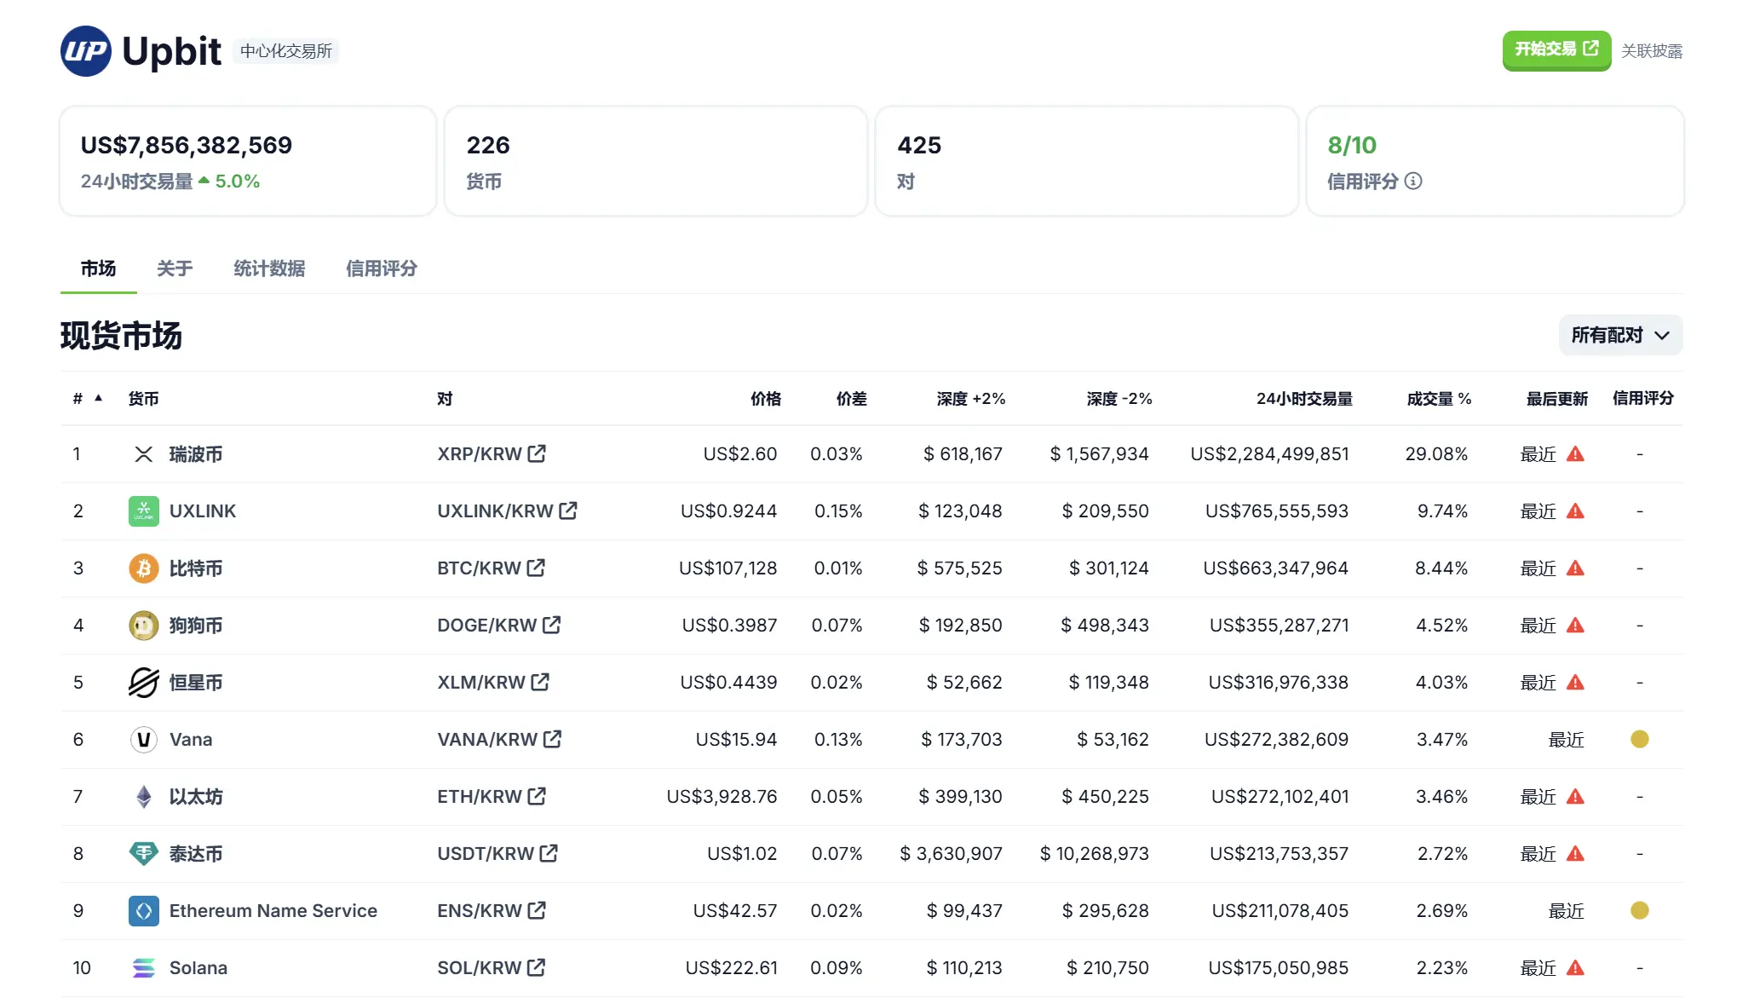Viewport: 1754px width, 998px height.
Task: Click the warning triangle beside BTC/KRW update
Action: (x=1578, y=568)
